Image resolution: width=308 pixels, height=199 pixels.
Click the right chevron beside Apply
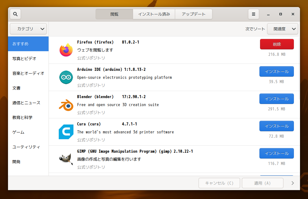click(293, 183)
